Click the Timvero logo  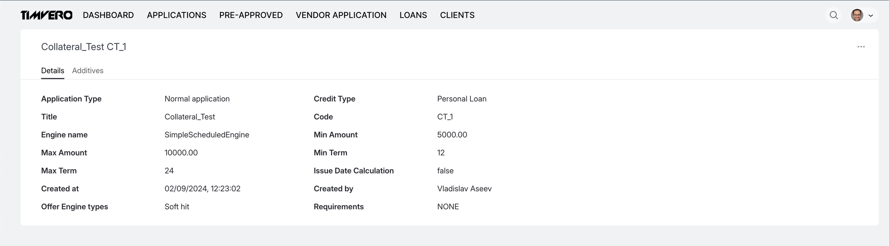tap(46, 15)
